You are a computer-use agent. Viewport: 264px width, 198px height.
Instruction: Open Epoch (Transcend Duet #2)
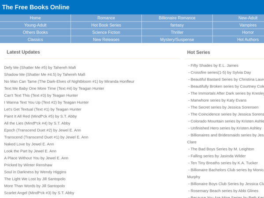pos(43,130)
